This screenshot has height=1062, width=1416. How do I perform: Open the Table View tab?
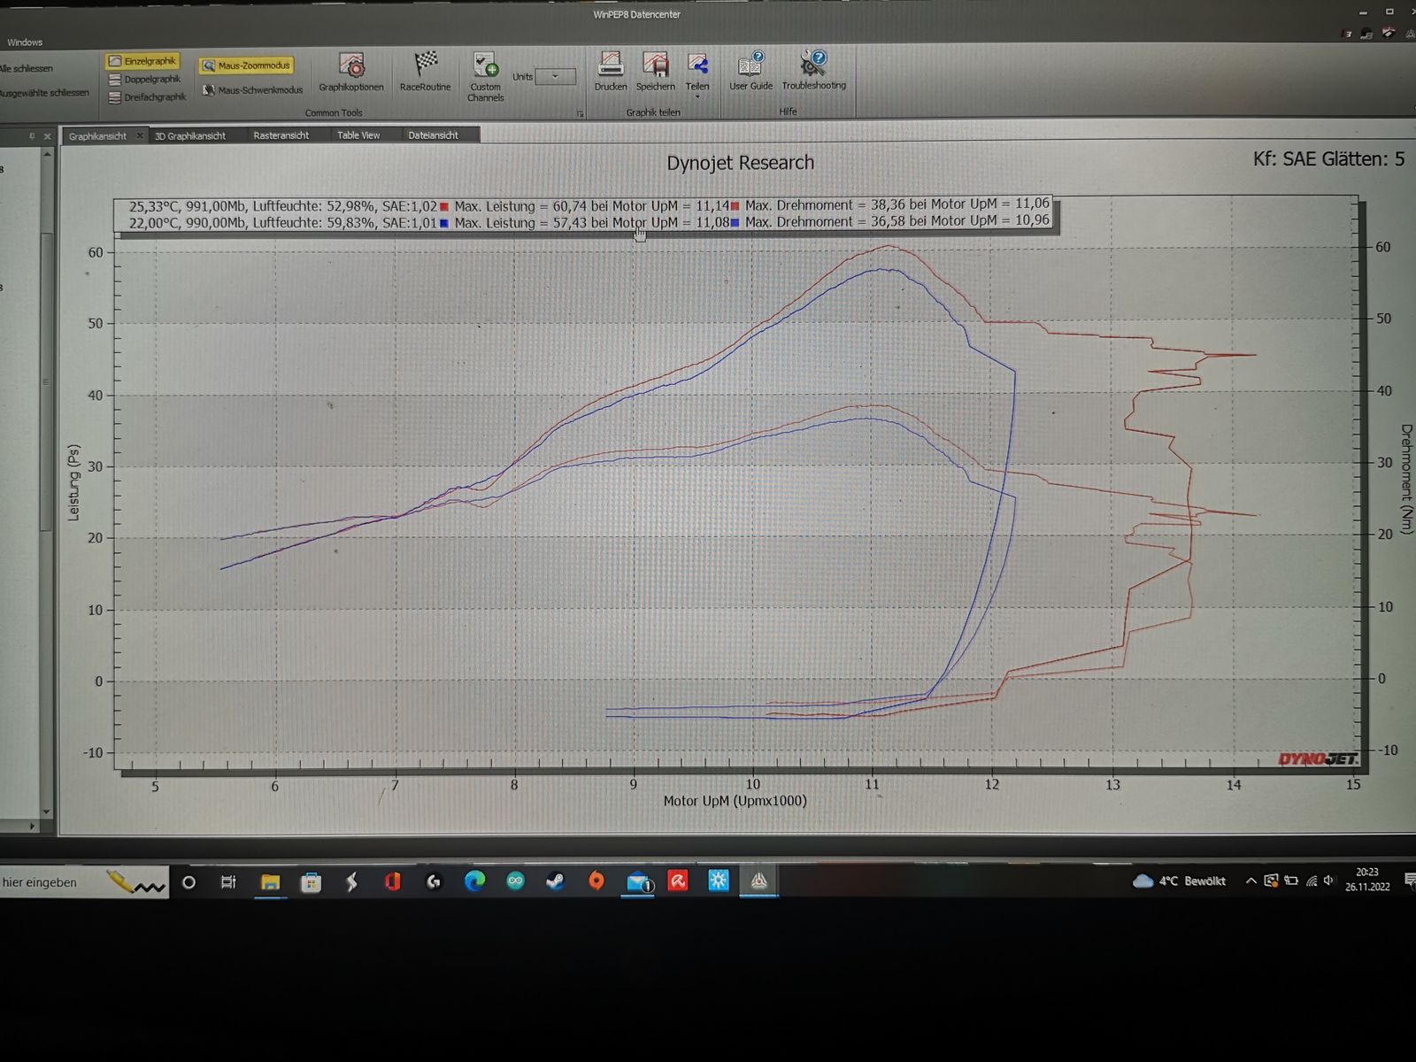tap(358, 135)
